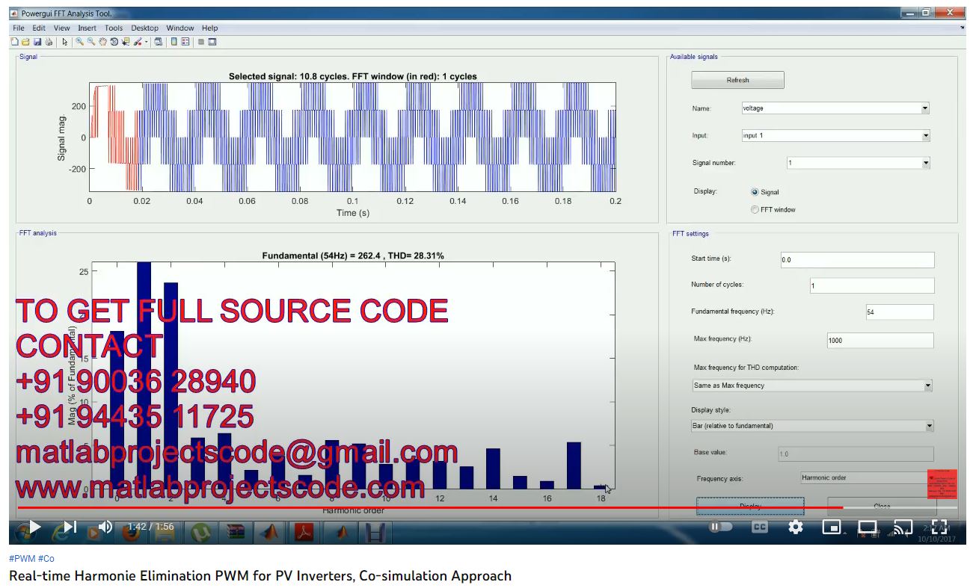The height and width of the screenshot is (588, 973).
Task: Enter fullscreen mode in video player
Action: point(939,527)
